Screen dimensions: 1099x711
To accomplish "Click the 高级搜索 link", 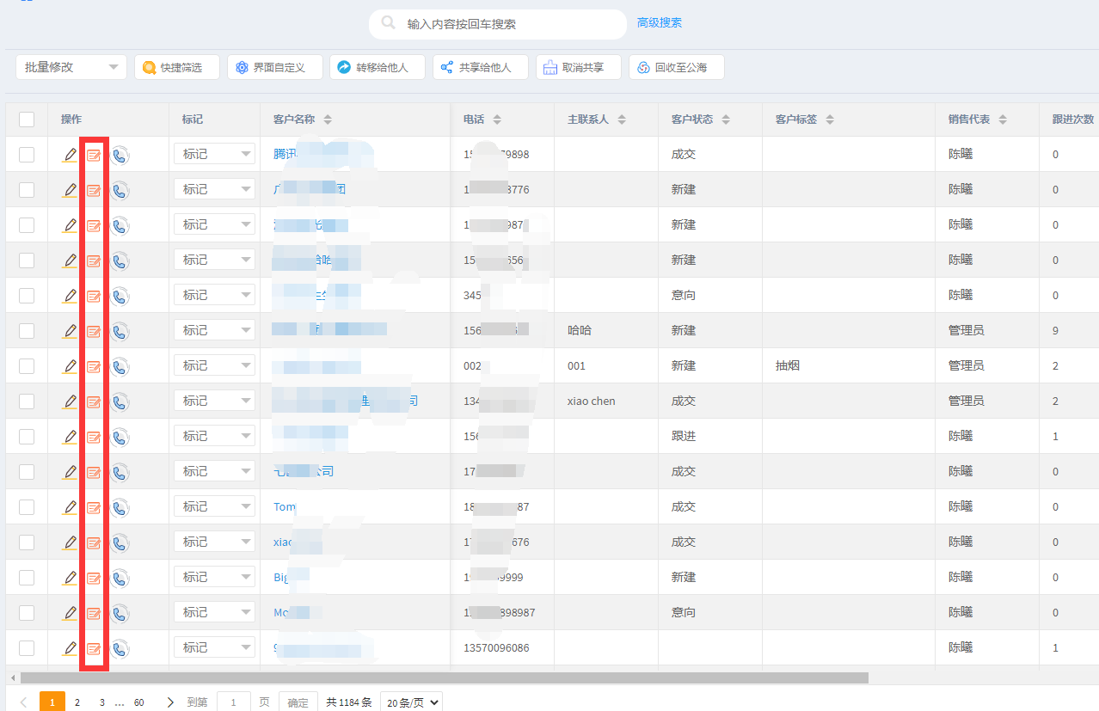I will pos(660,23).
